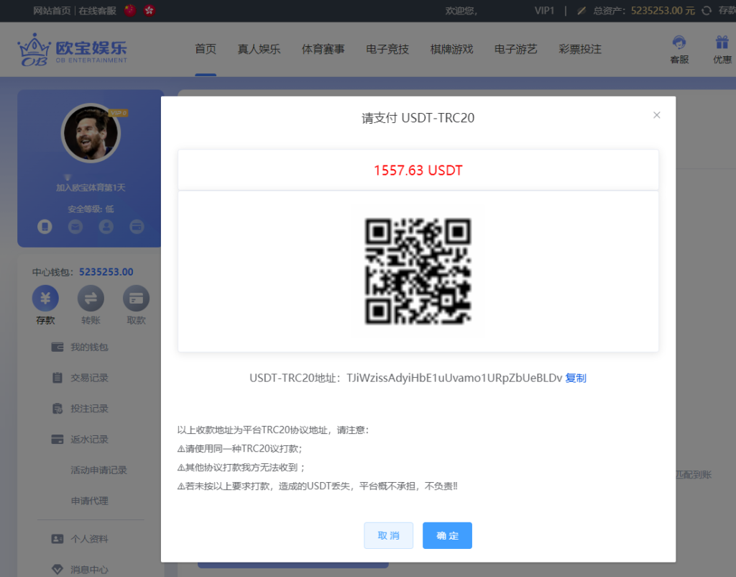Click the 取款 withdrawal icon
The width and height of the screenshot is (736, 577).
point(136,297)
